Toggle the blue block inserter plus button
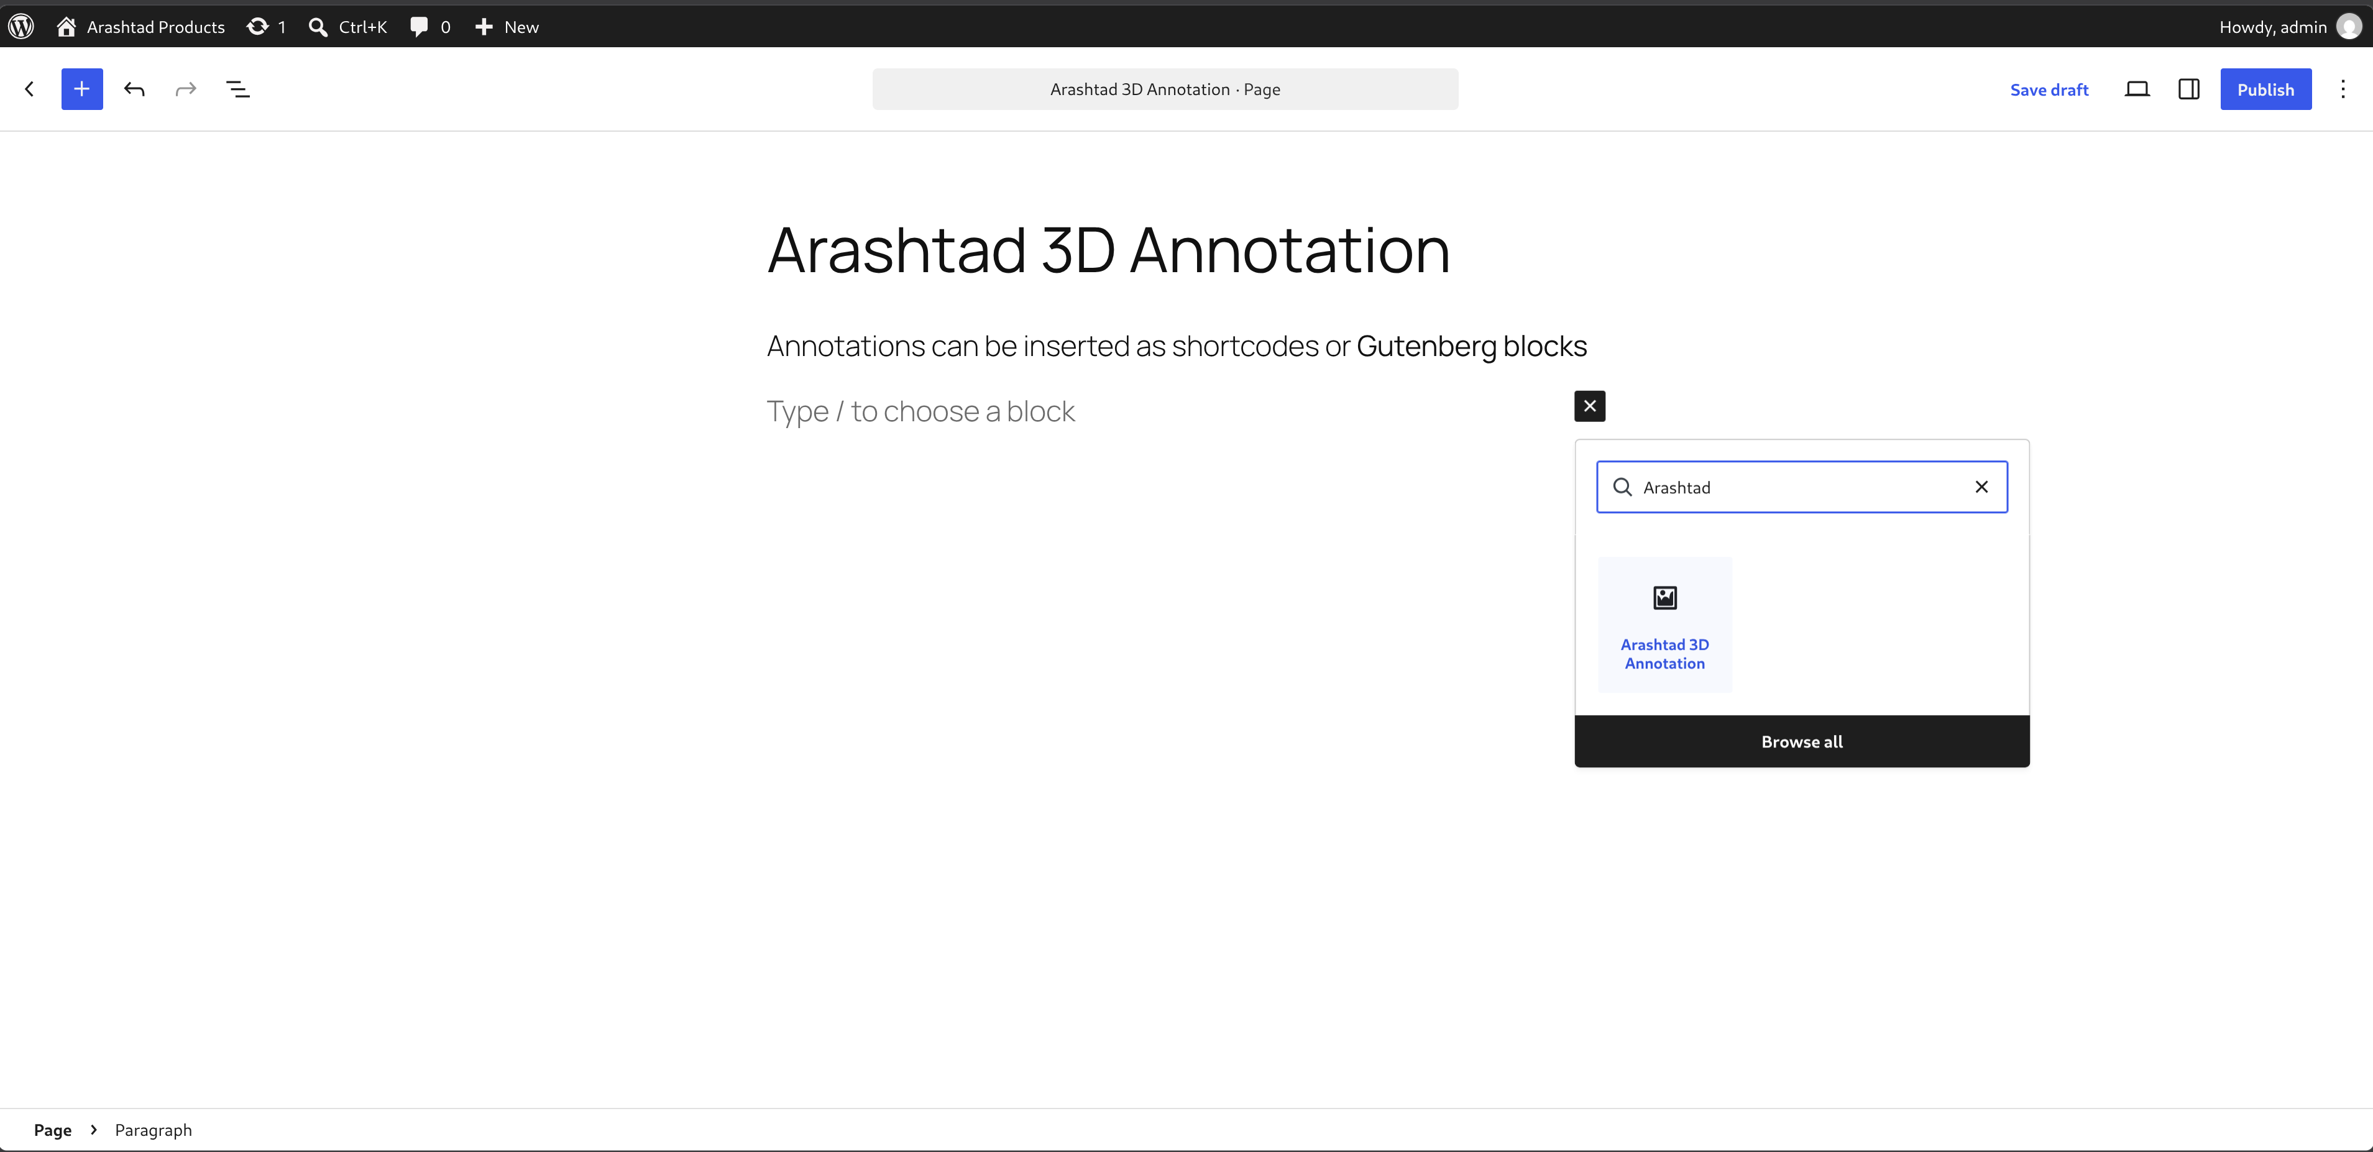The image size is (2373, 1152). point(82,89)
